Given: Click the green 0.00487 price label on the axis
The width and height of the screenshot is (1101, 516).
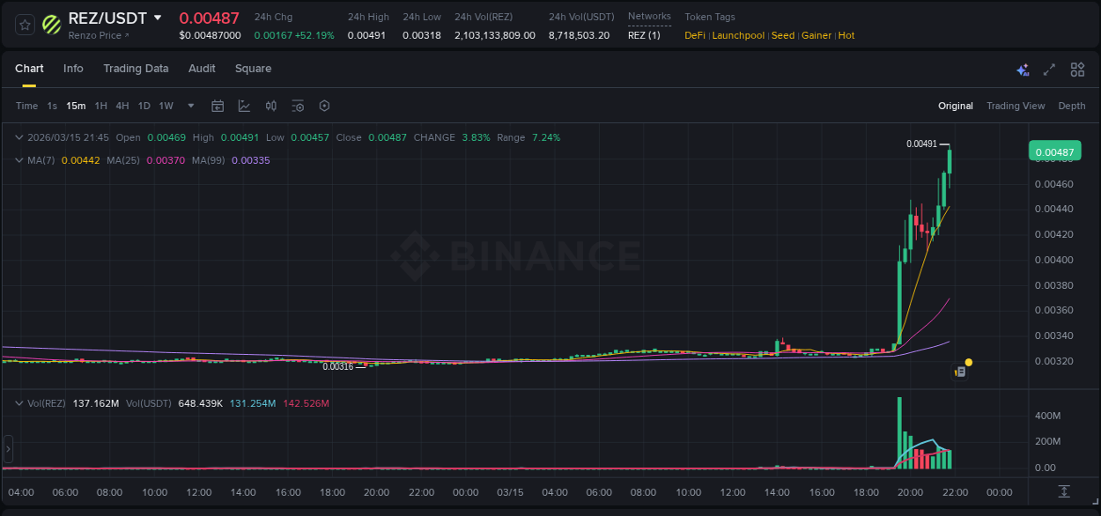Looking at the screenshot, I should 1054,151.
